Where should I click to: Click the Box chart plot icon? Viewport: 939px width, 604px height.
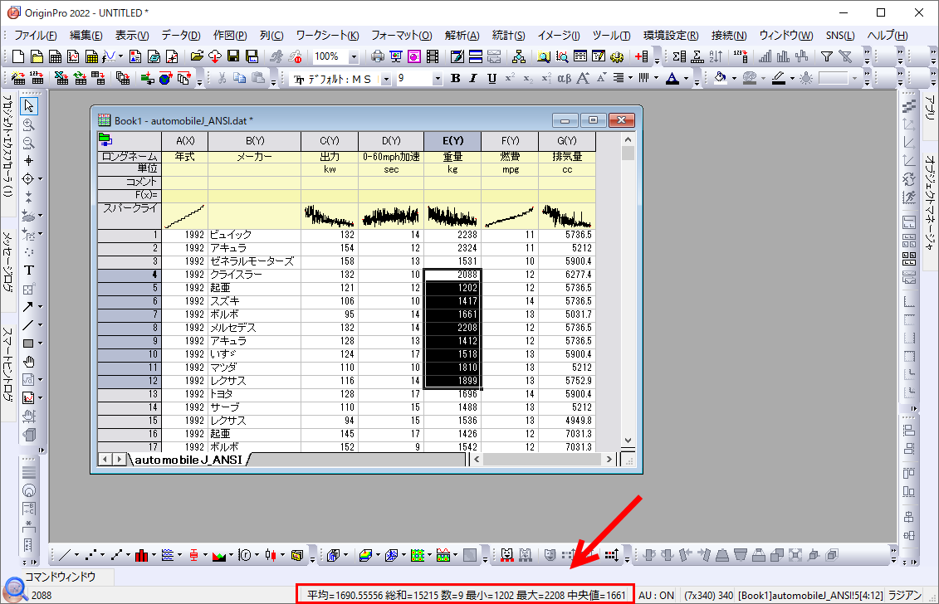(x=193, y=556)
